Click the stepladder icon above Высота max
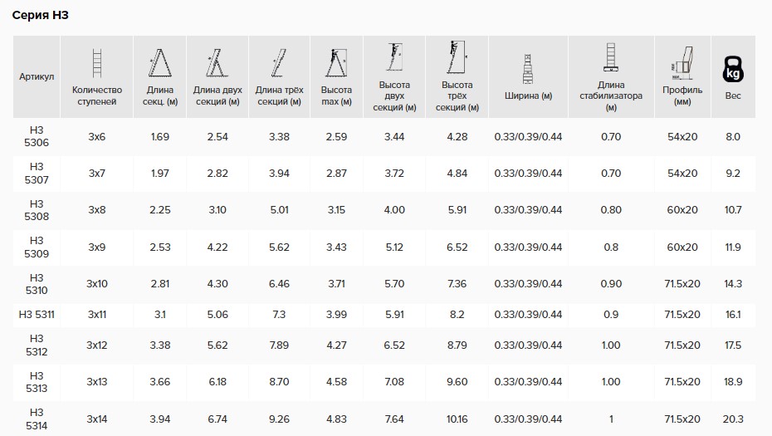The width and height of the screenshot is (772, 436). tap(336, 63)
